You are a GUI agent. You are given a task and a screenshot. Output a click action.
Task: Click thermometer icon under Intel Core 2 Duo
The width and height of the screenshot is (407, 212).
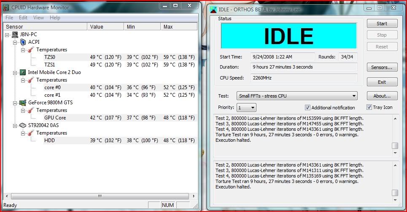pos(31,80)
